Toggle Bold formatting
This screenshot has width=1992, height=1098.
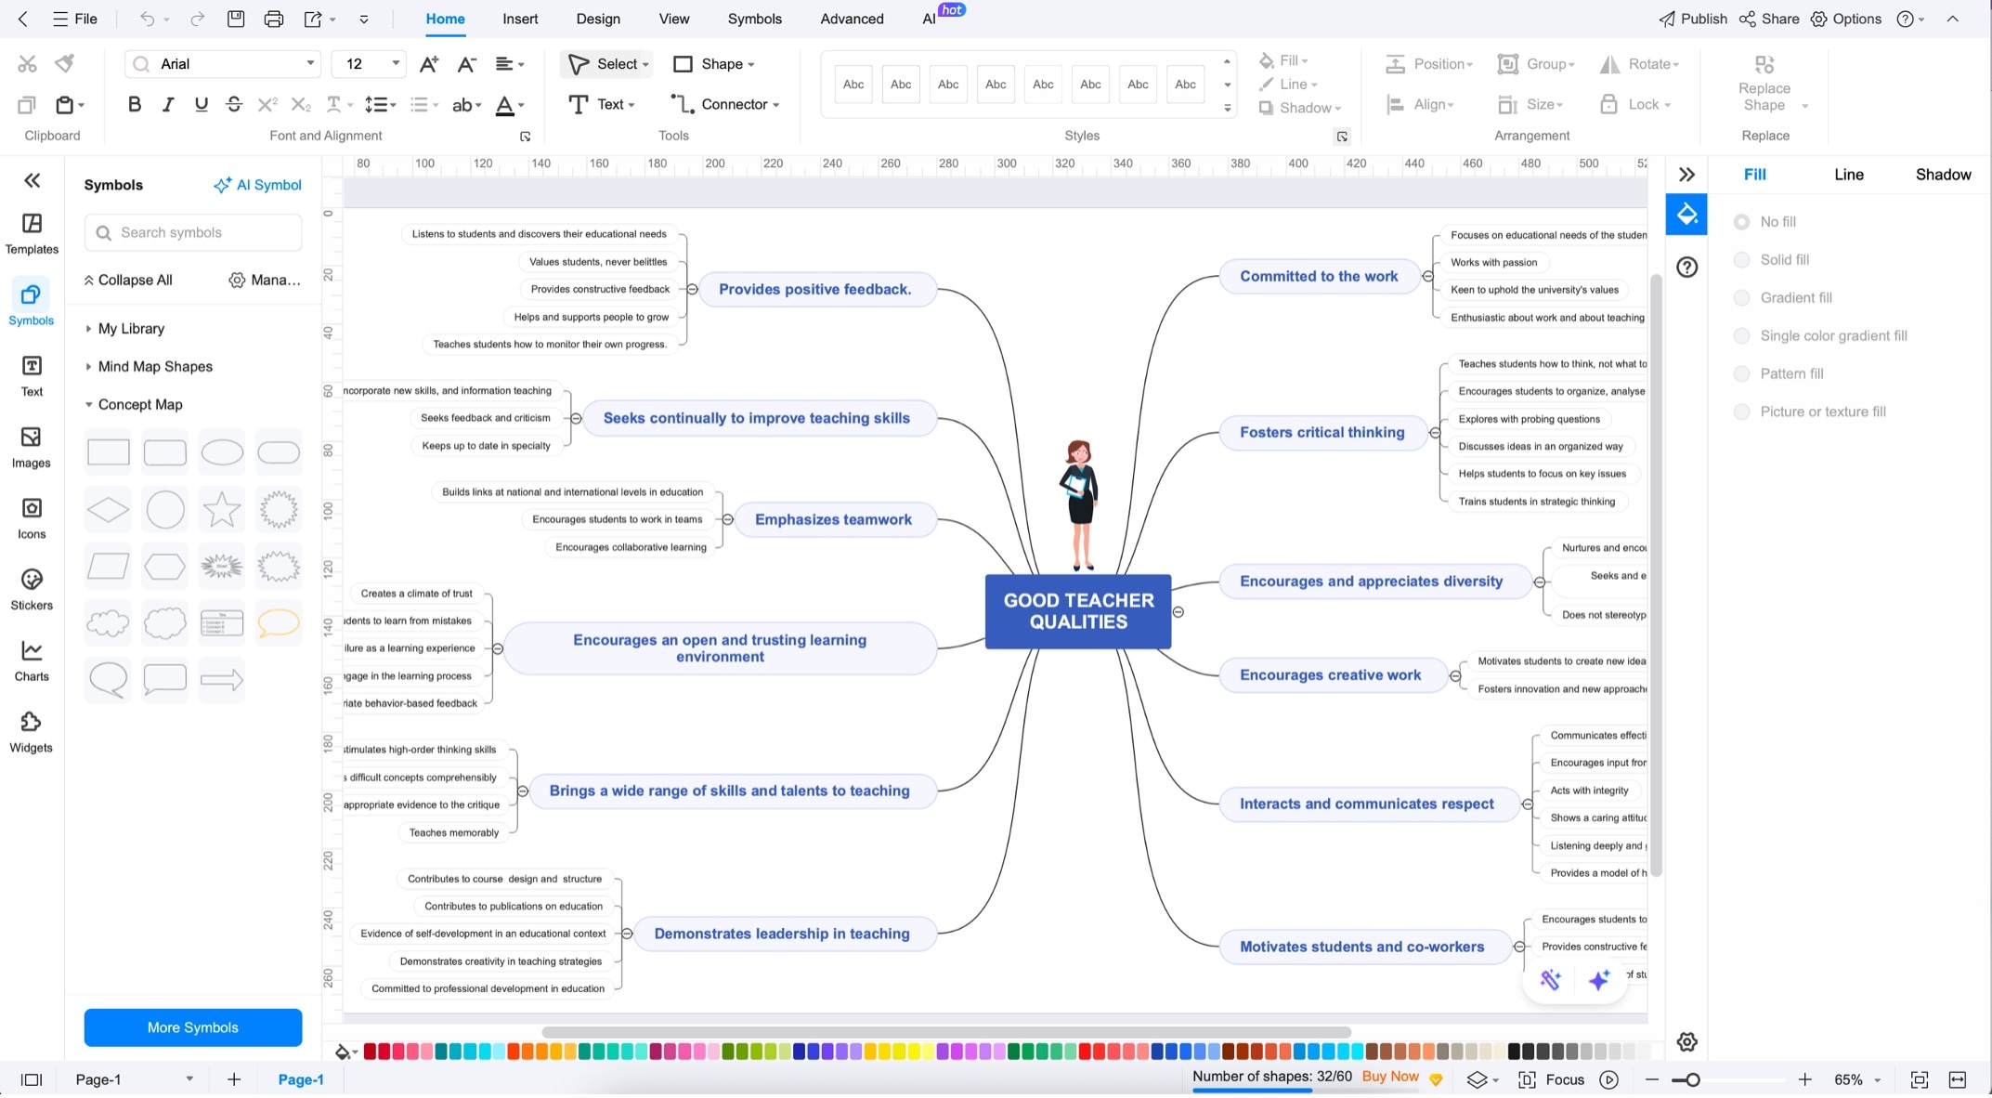[135, 104]
